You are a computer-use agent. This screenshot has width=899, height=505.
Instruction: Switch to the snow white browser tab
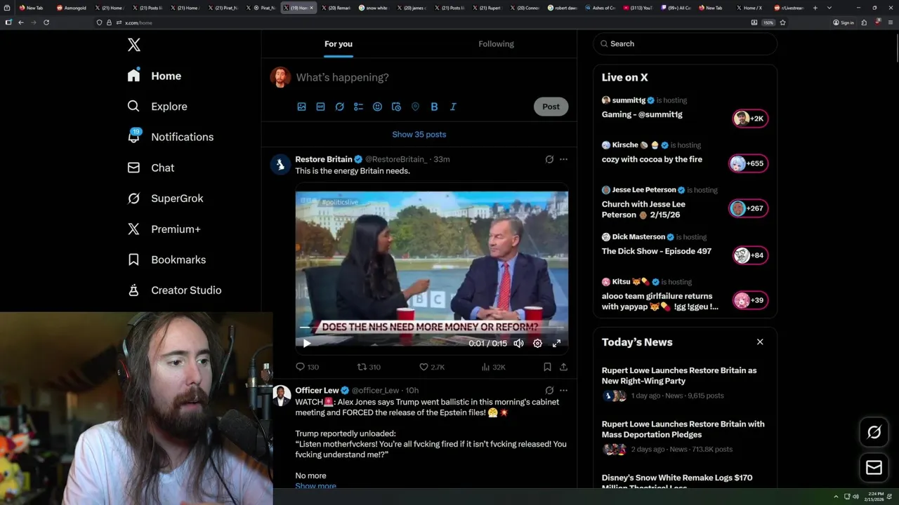(374, 8)
